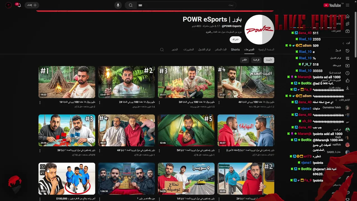Open the three-dot menu for the forest #3 video

pyautogui.click(x=159, y=102)
